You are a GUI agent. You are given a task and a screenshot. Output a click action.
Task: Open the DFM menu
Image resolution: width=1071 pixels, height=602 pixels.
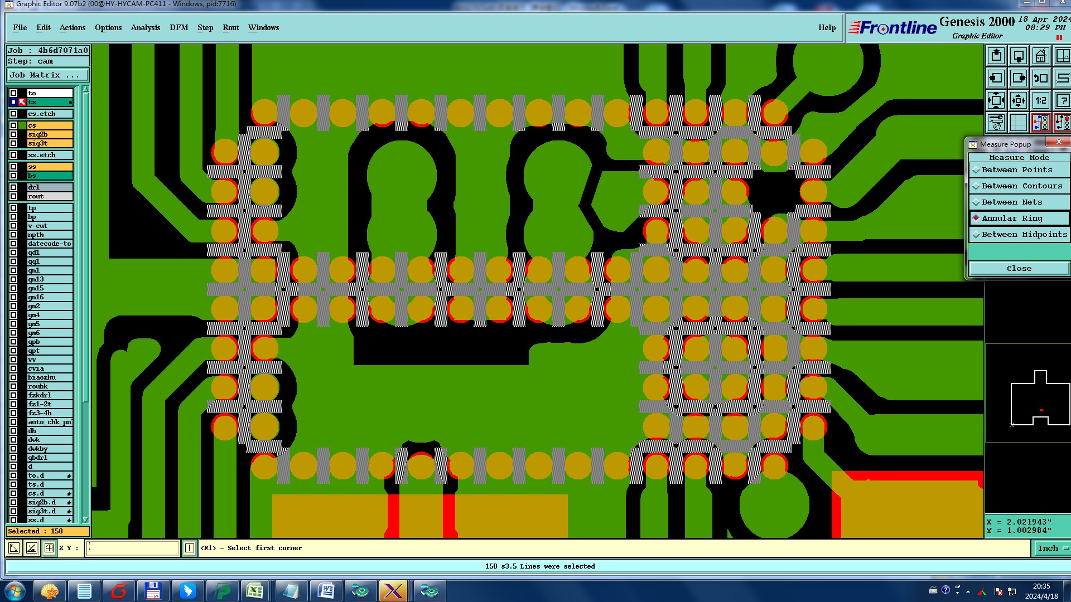[178, 28]
